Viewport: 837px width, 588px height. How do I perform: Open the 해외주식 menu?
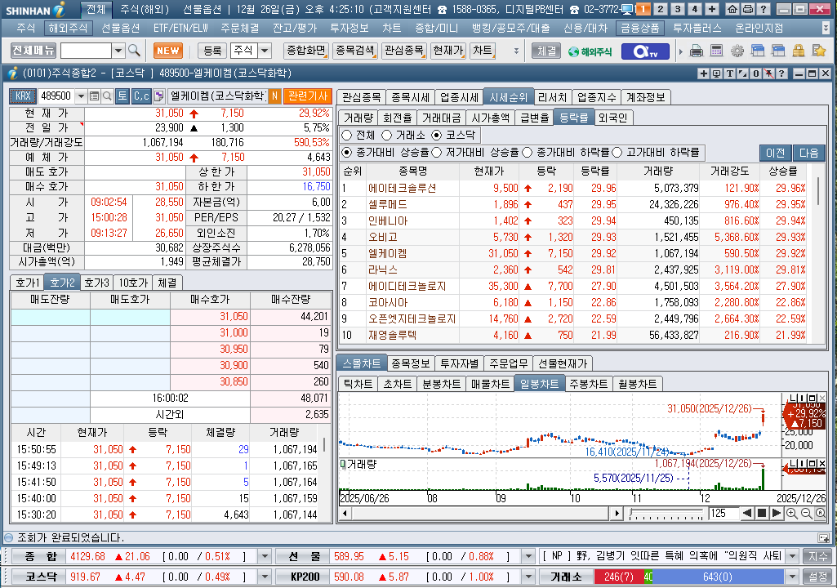point(68,28)
